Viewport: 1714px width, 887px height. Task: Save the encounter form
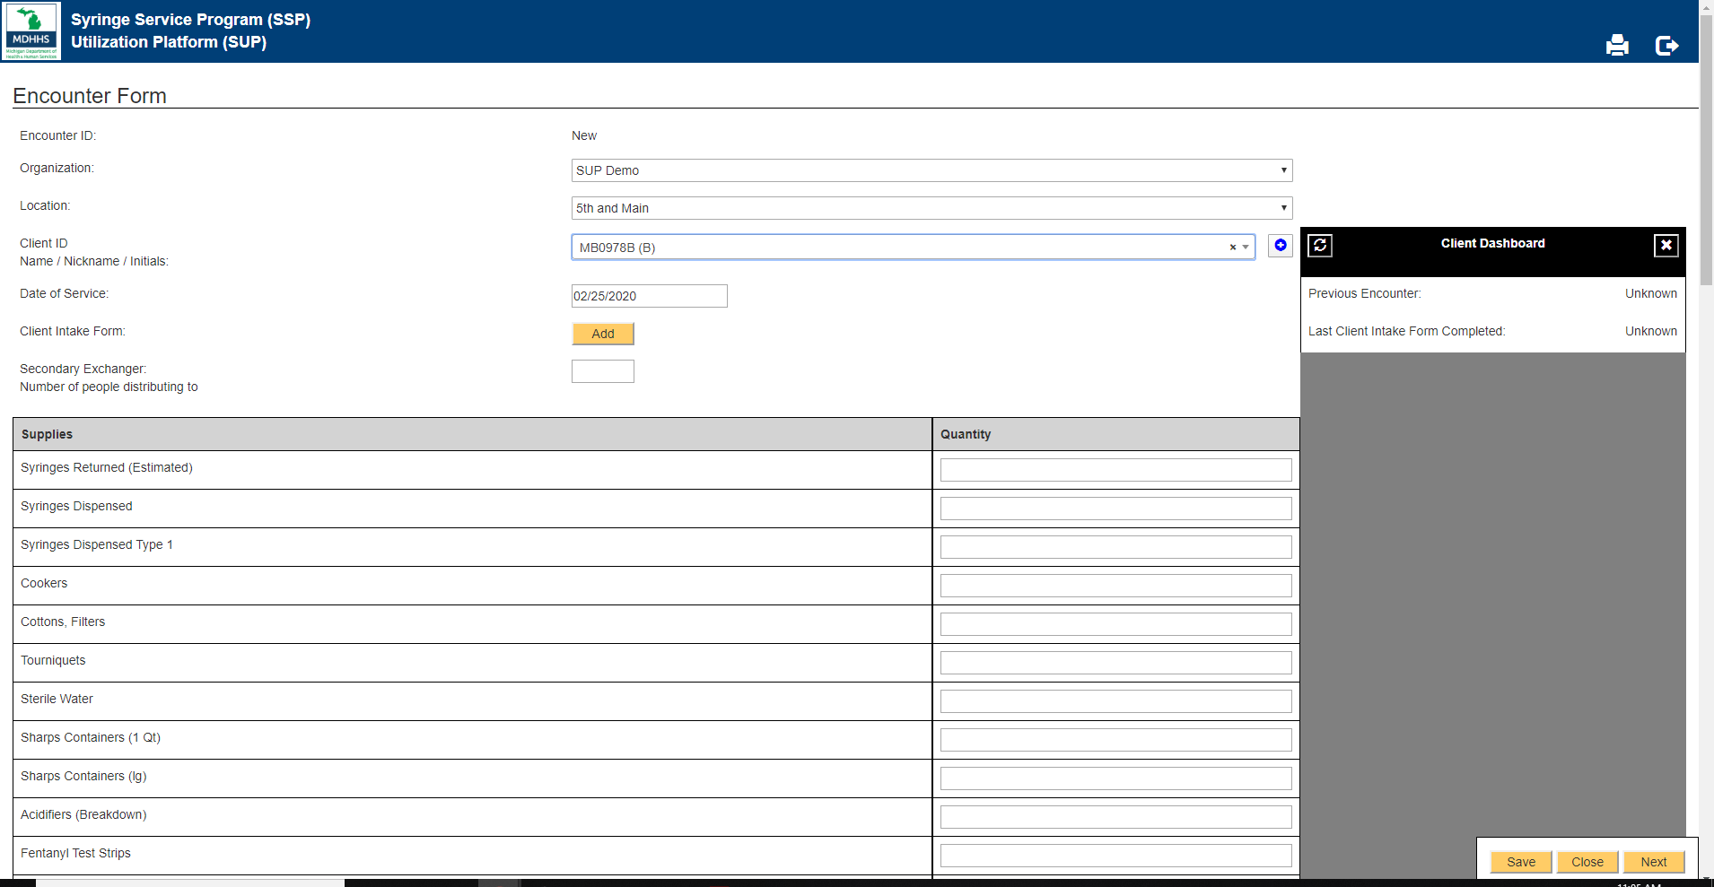[x=1520, y=862]
